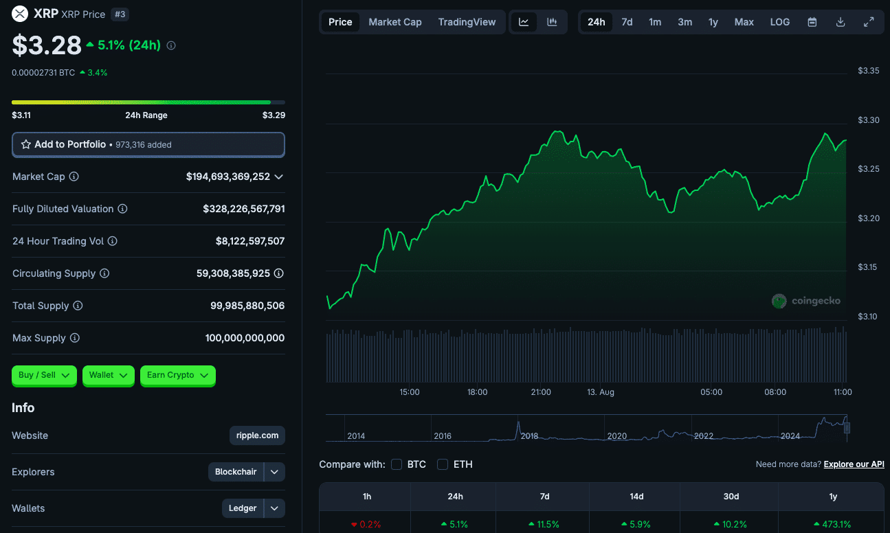Open the ripple.com website link
The height and width of the screenshot is (533, 890).
coord(257,435)
